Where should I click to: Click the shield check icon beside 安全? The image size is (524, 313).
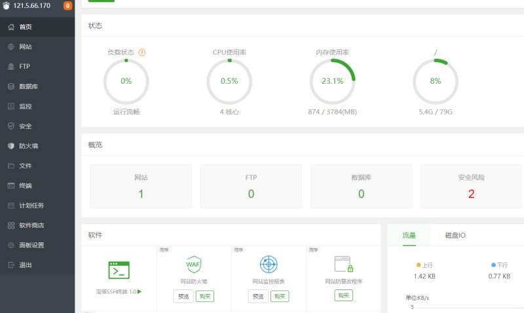11,126
